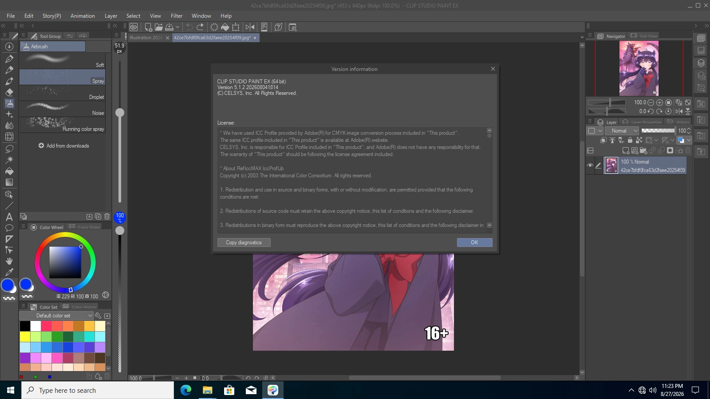Click OK in Version information dialog
This screenshot has height=399, width=710.
(x=474, y=243)
